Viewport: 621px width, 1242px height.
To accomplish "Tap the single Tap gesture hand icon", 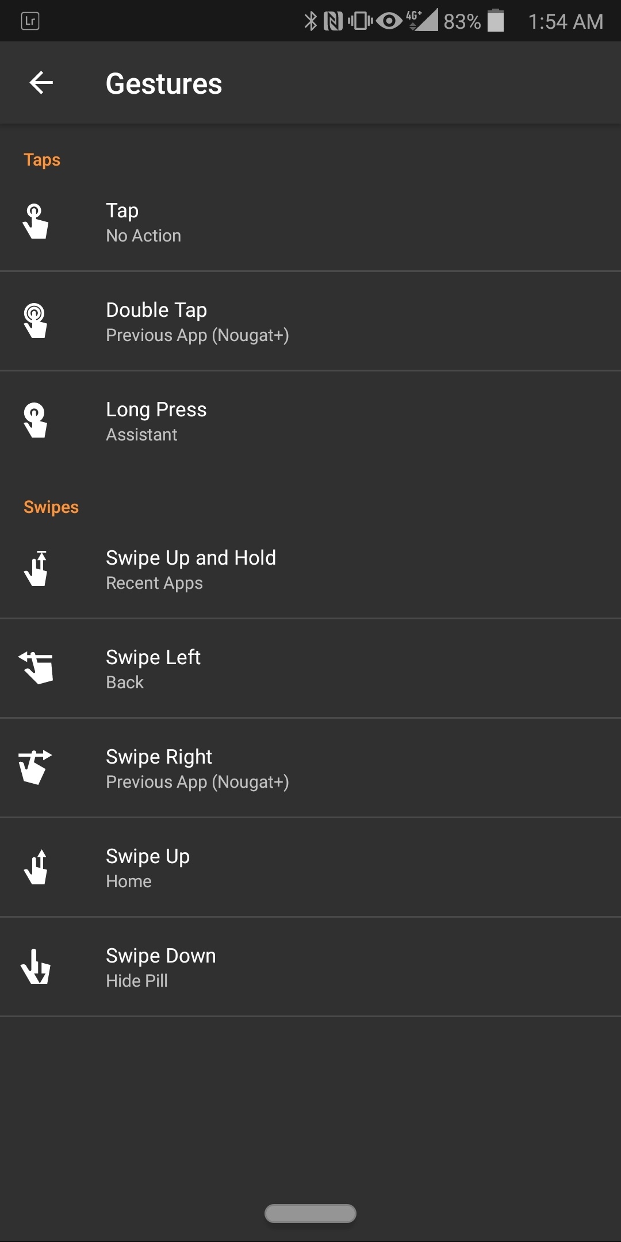I will coord(36,221).
